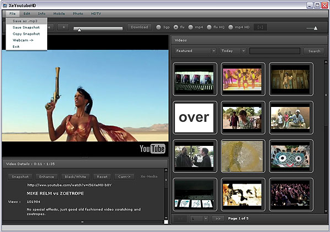This screenshot has width=330, height=232.
Task: Pick the flv HQ format radio
Action: coord(209,27)
